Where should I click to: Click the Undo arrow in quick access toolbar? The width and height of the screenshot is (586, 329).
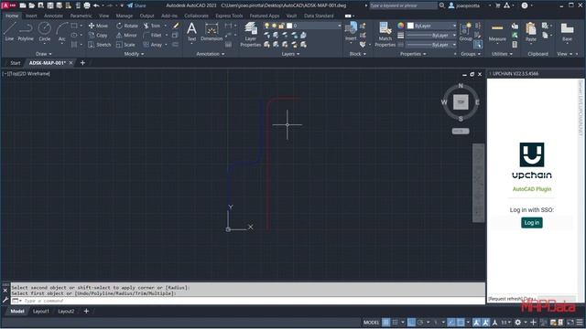(96, 5)
